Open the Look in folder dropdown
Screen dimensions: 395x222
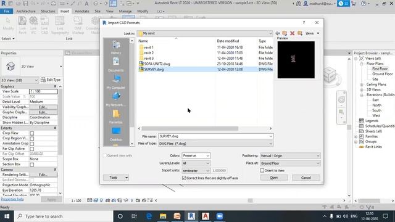(x=205, y=33)
